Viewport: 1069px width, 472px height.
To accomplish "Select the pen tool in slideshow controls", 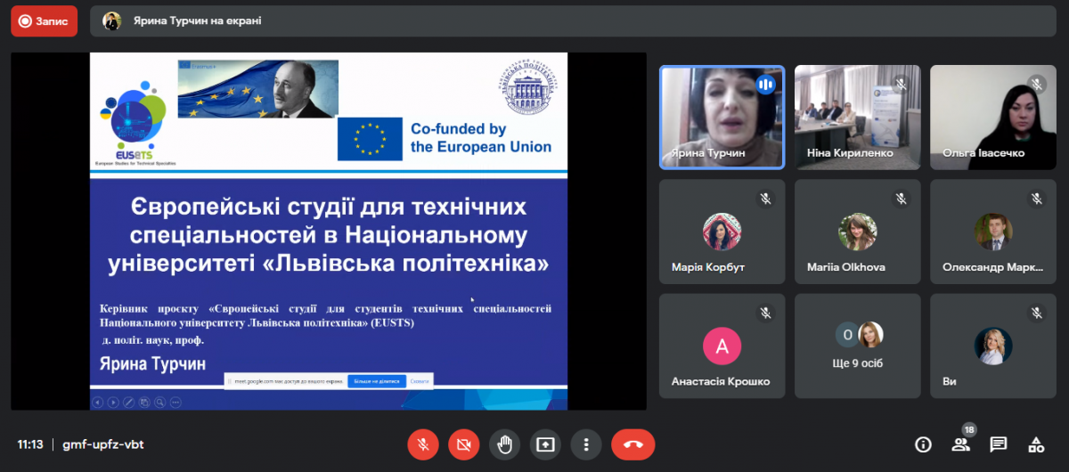I will [x=128, y=403].
